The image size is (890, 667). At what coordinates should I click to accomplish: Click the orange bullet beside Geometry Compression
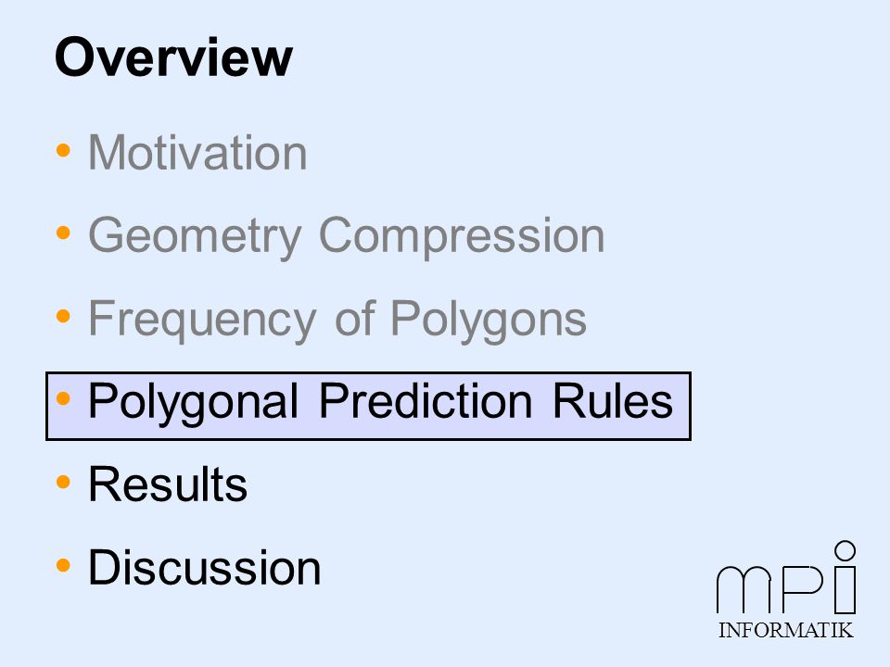pyautogui.click(x=63, y=233)
